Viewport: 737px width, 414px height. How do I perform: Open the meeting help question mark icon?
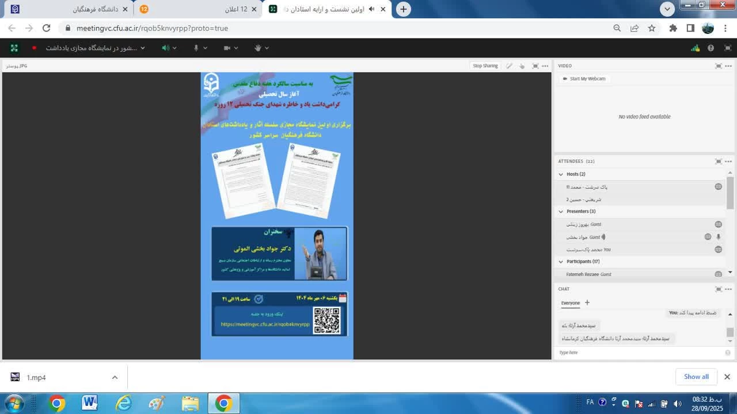(x=711, y=48)
